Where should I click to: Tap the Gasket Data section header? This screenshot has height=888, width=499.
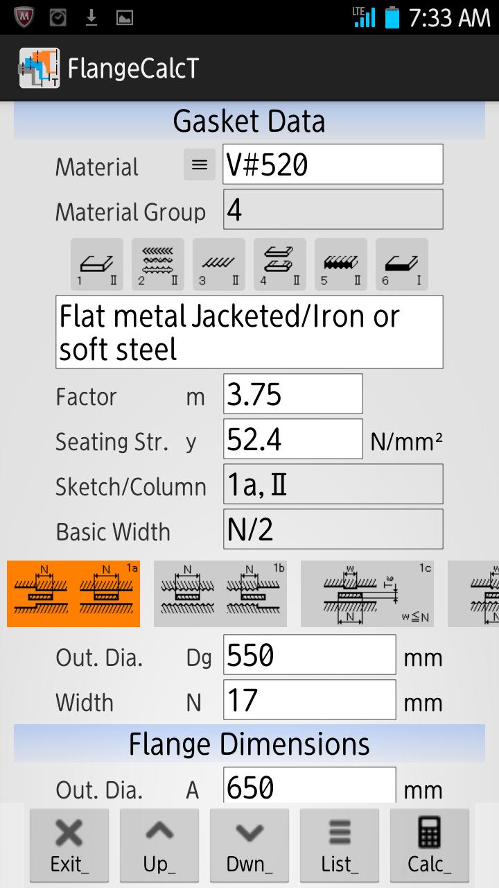249,121
